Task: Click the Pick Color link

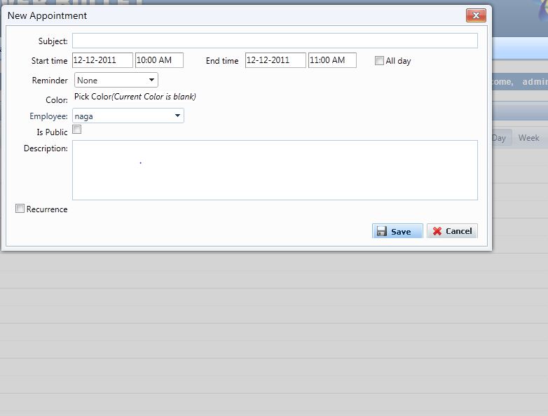Action: pyautogui.click(x=93, y=97)
